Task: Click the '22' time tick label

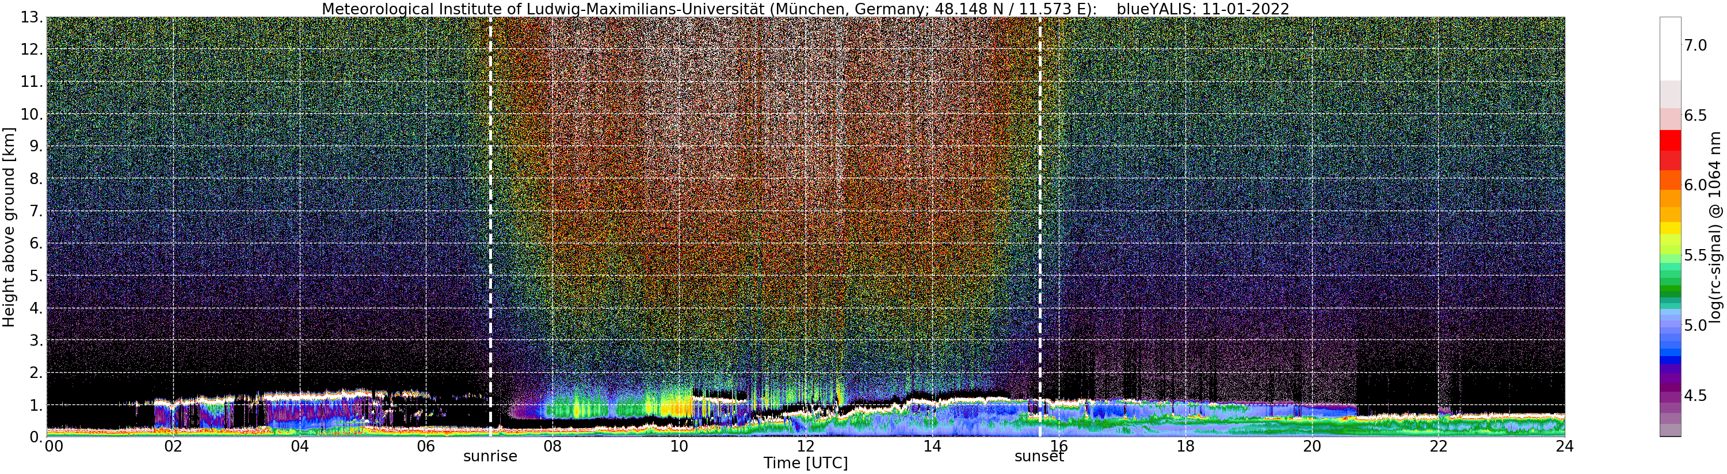Action: 1438,446
